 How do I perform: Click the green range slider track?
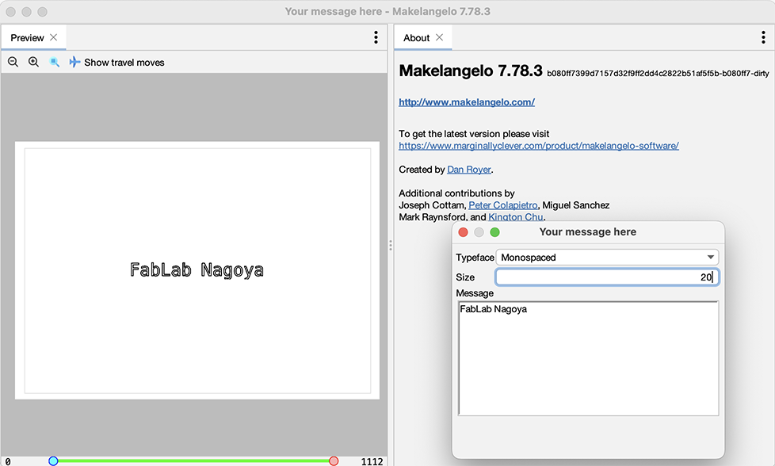tap(193, 461)
